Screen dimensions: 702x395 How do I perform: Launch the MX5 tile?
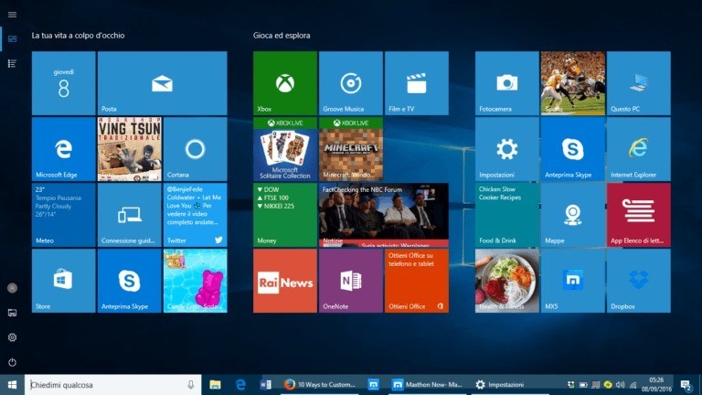pos(572,281)
